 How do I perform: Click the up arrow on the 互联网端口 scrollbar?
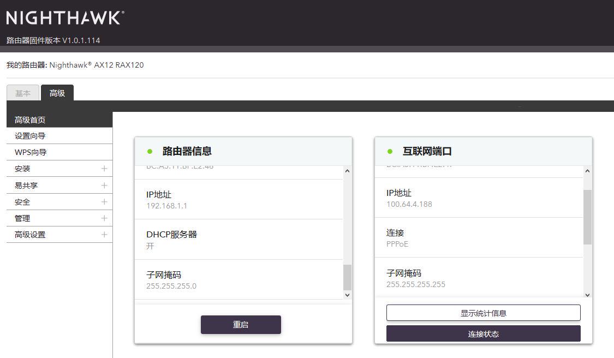587,170
